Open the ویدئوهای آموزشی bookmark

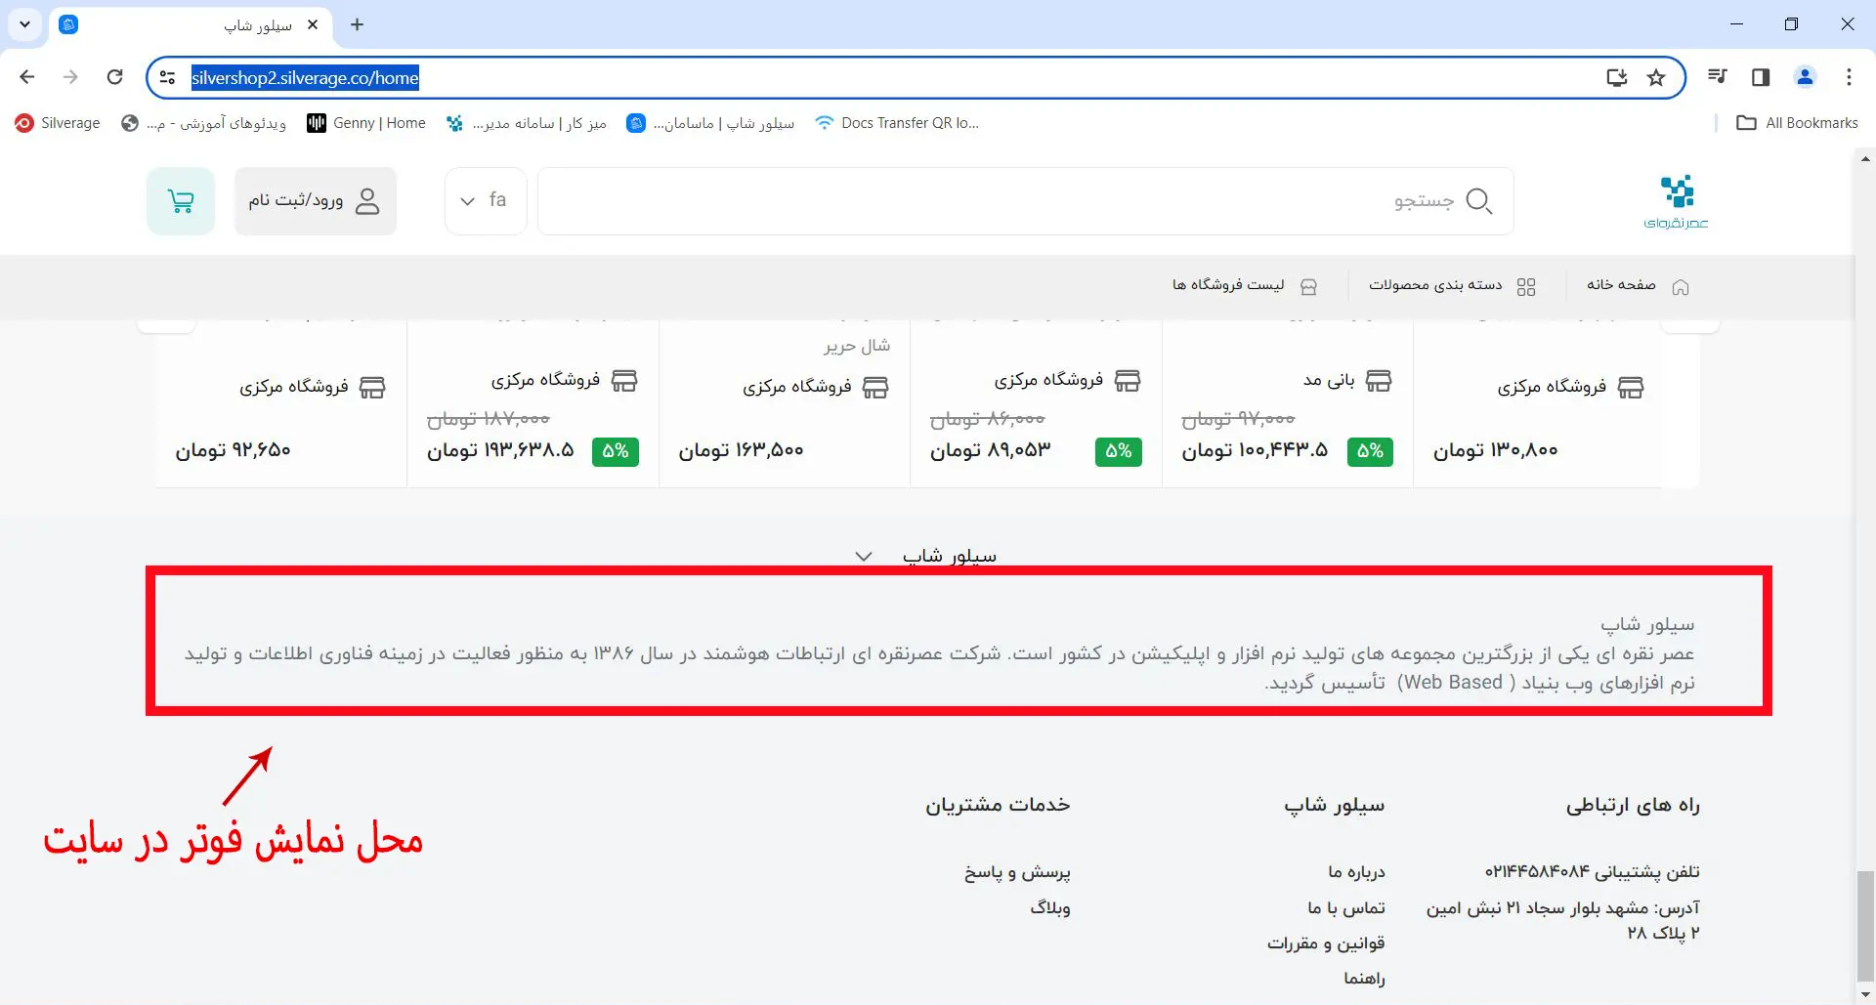pyautogui.click(x=203, y=123)
